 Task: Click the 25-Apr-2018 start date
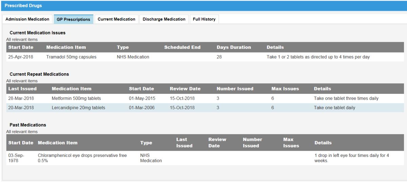[x=21, y=57]
